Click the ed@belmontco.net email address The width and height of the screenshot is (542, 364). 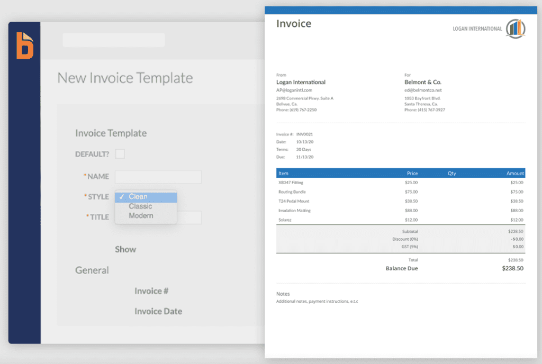(423, 90)
